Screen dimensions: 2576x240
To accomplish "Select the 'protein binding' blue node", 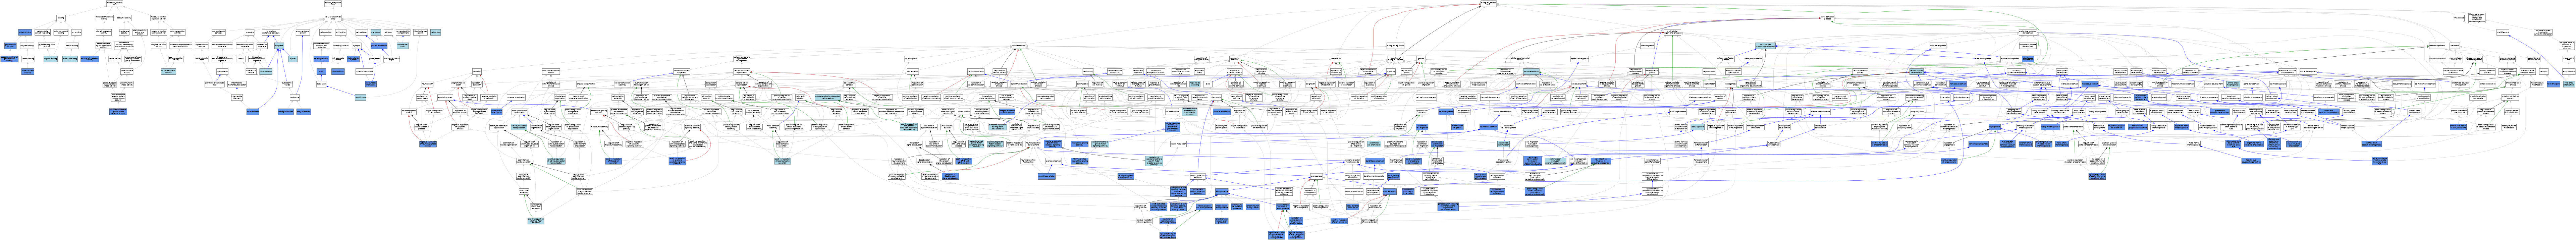I will tap(25, 32).
